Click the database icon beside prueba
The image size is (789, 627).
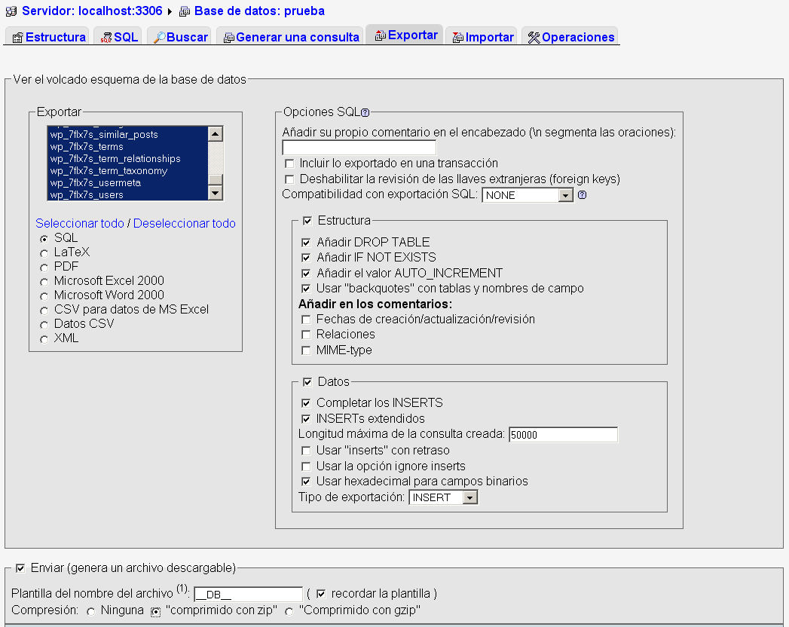(x=185, y=11)
